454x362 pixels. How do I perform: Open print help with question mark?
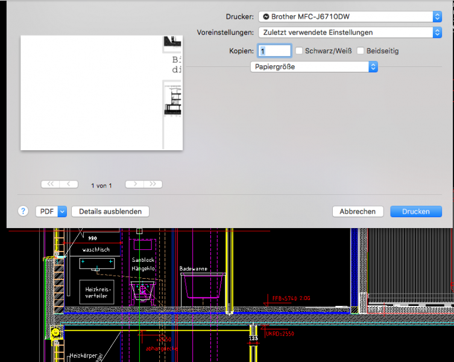pyautogui.click(x=24, y=211)
